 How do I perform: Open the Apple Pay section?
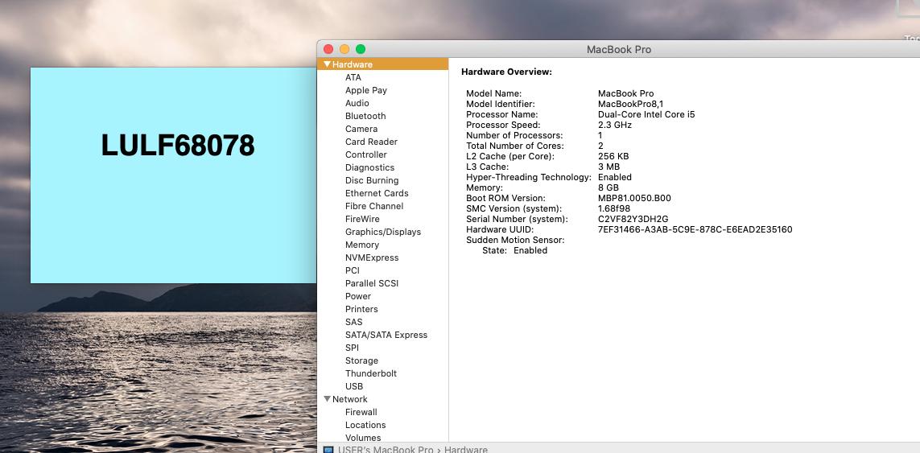coord(366,90)
